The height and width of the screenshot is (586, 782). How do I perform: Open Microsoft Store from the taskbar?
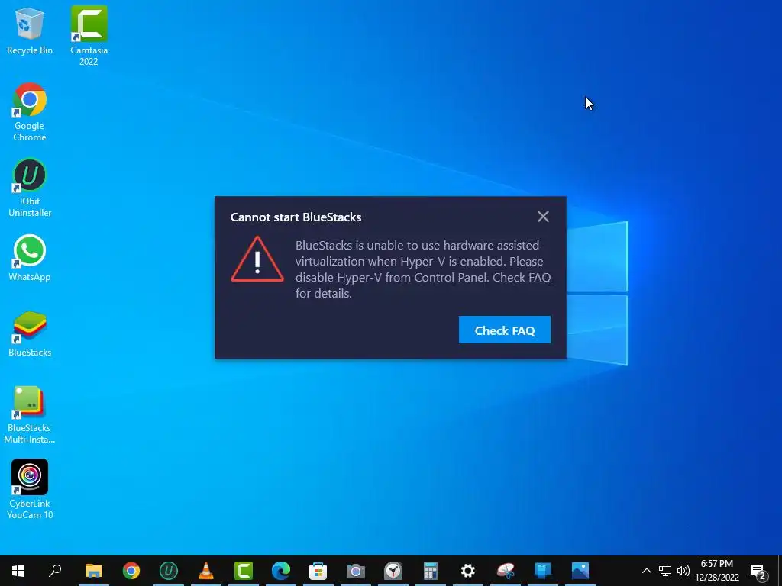pyautogui.click(x=318, y=571)
